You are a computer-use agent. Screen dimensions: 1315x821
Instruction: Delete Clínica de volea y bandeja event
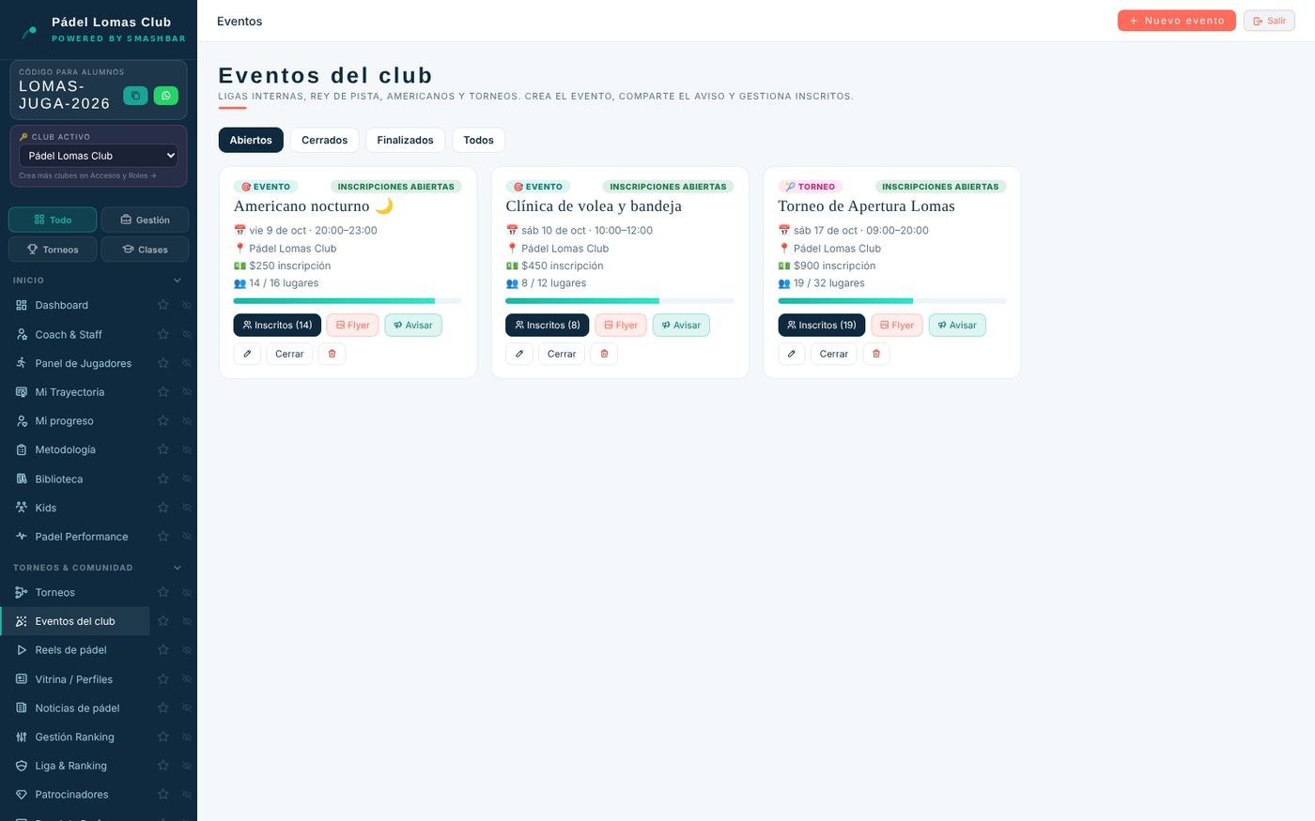604,354
